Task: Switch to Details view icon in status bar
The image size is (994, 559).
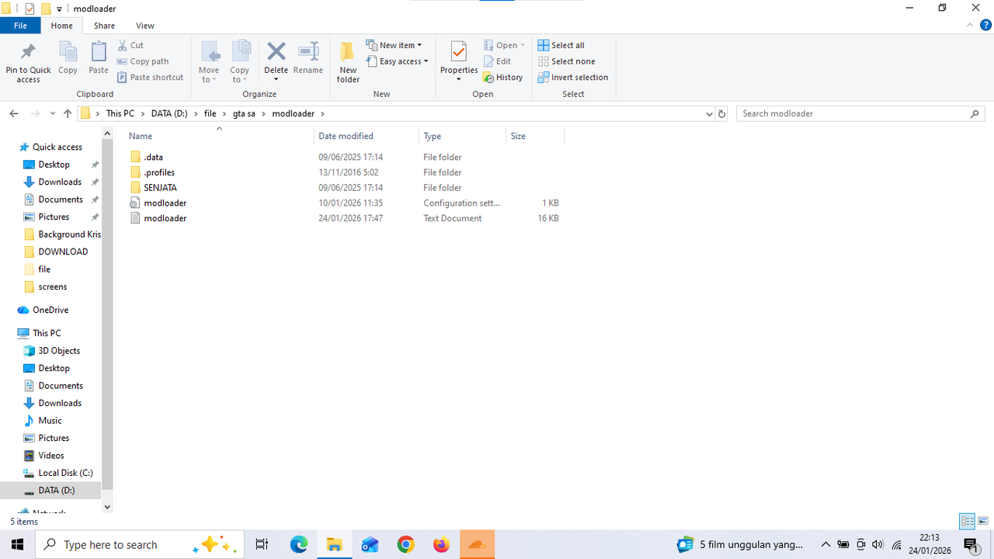Action: (967, 522)
